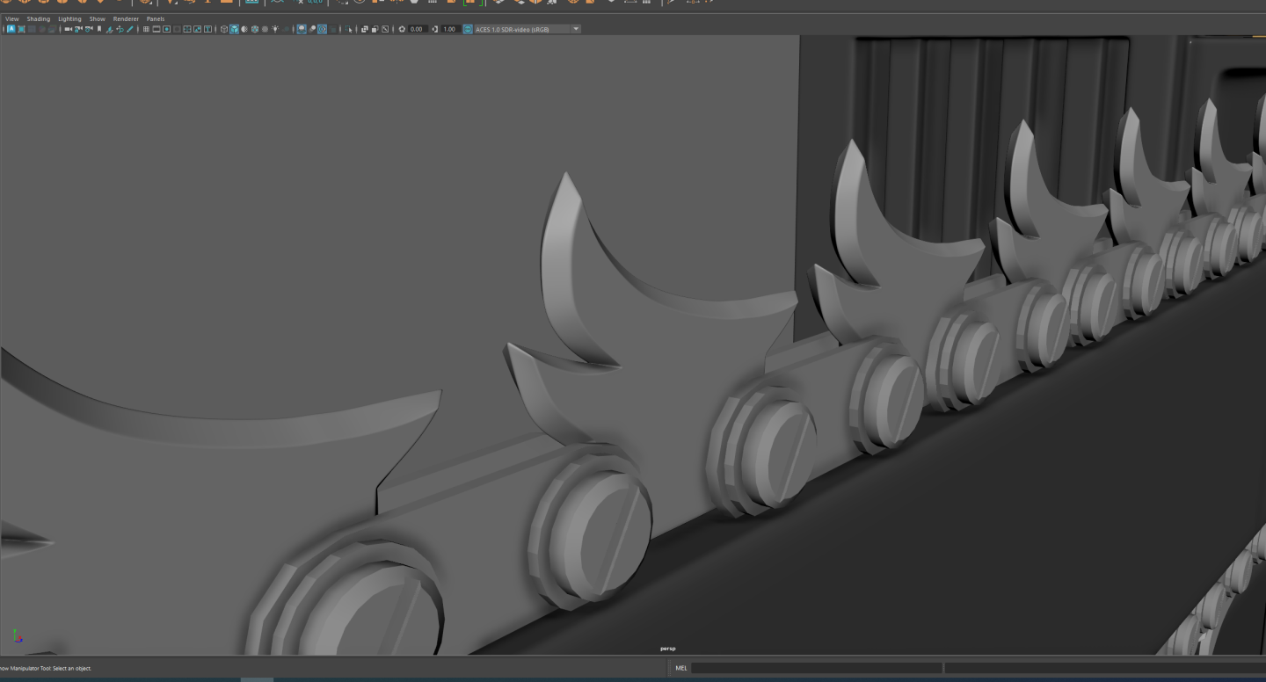Click the exposure 0.00 value field
Image resolution: width=1266 pixels, height=682 pixels.
(x=418, y=29)
